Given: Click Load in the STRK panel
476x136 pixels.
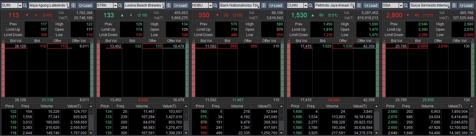Looking at the screenshot, I should point(181,5).
